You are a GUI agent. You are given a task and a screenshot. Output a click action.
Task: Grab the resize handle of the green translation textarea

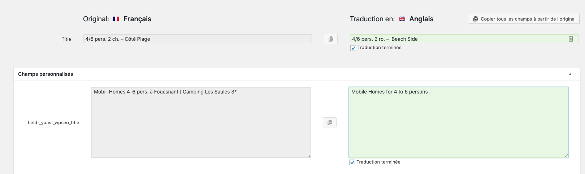click(x=567, y=156)
